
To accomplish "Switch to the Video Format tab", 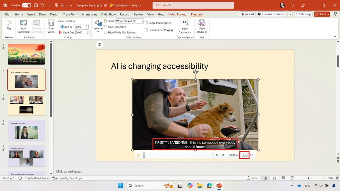I will tap(178, 14).
